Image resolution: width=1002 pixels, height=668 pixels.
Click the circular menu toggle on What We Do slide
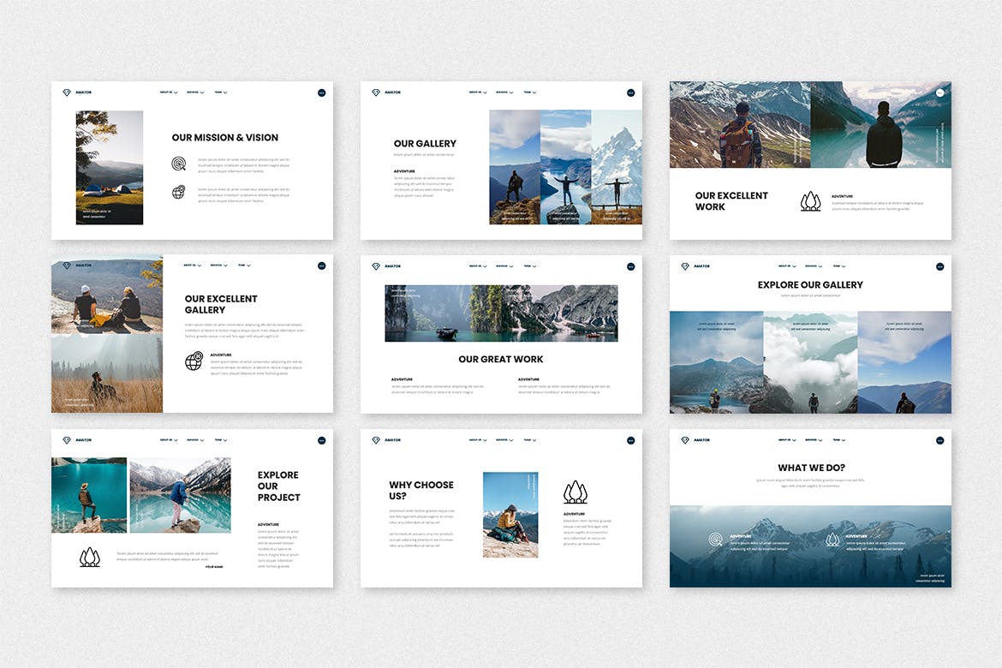point(939,440)
